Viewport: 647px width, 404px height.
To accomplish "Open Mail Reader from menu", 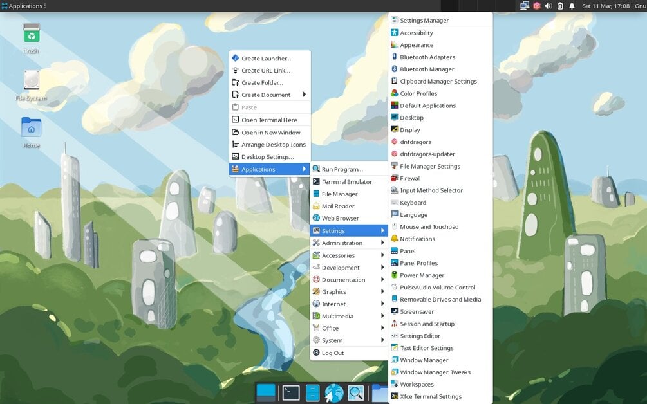I will pos(349,206).
